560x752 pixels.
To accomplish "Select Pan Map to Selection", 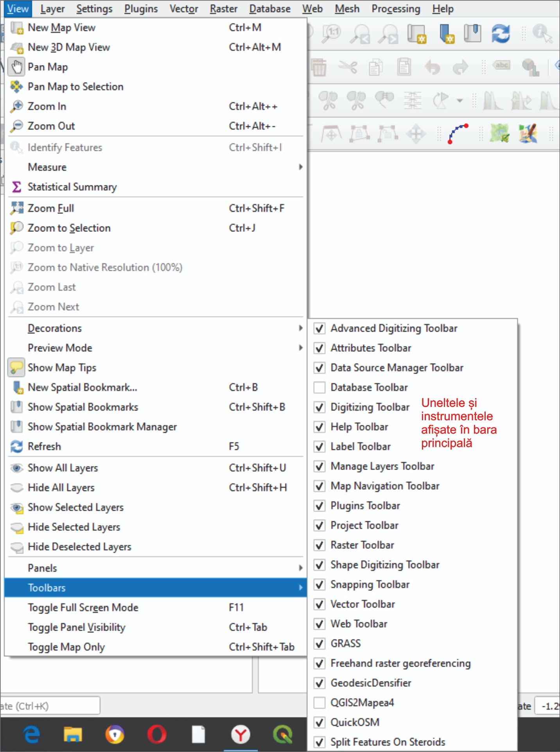I will [x=155, y=87].
